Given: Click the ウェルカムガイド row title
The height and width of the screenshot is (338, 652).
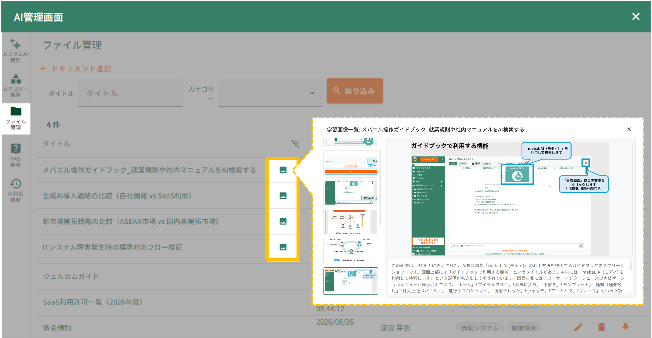Looking at the screenshot, I should 71,276.
